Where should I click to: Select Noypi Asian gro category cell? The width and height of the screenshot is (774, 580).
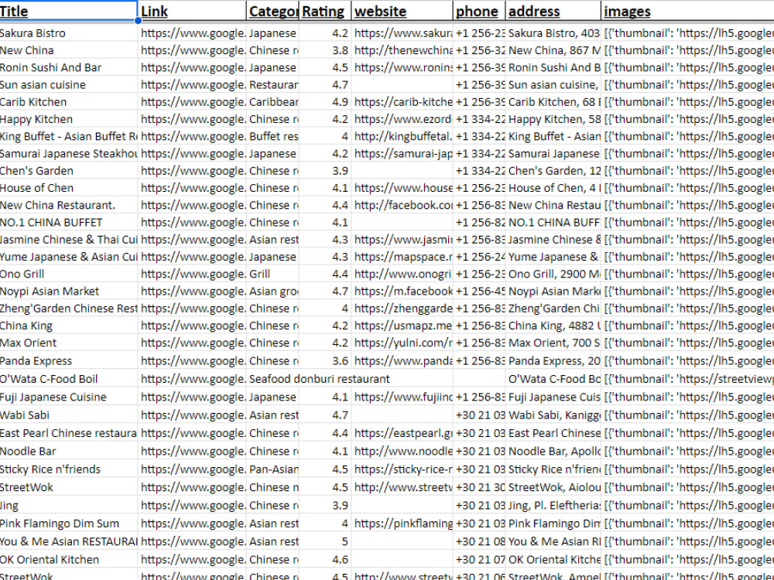click(272, 292)
